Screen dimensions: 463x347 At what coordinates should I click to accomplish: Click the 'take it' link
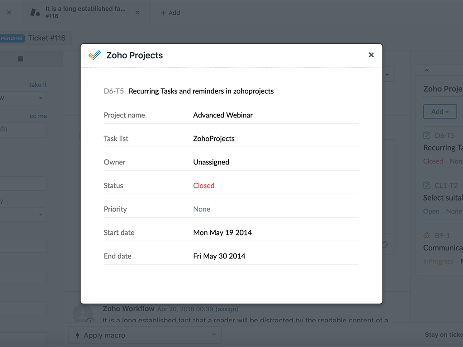[x=38, y=85]
